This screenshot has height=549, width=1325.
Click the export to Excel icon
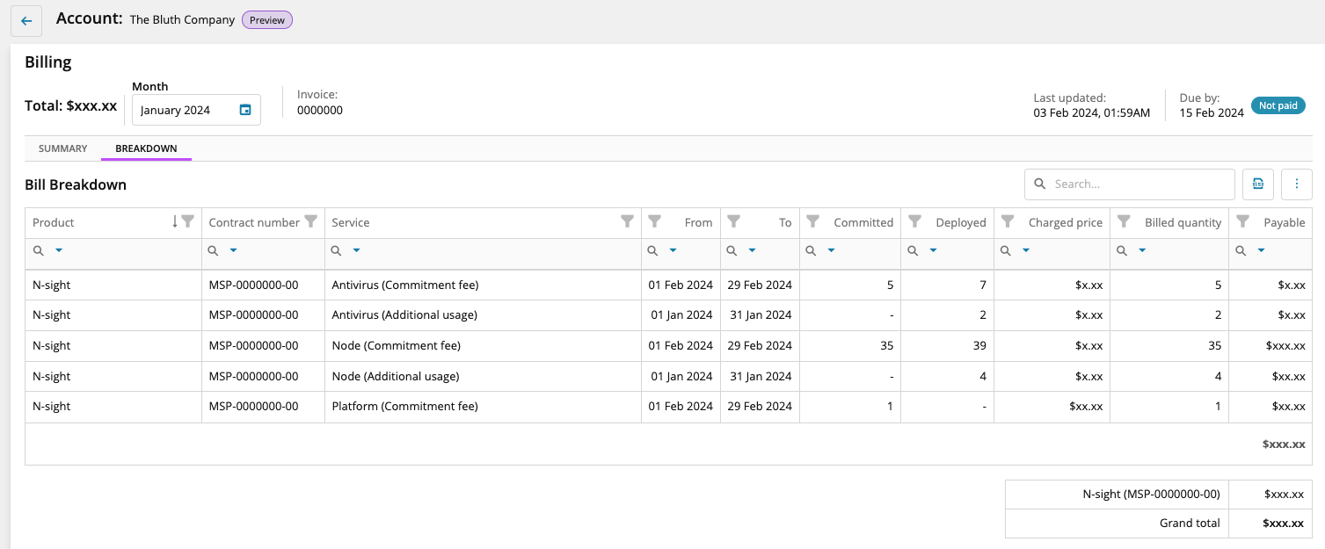coord(1257,184)
